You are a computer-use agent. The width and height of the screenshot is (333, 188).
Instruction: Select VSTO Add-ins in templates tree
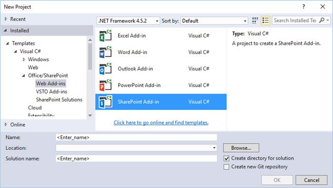pos(51,91)
